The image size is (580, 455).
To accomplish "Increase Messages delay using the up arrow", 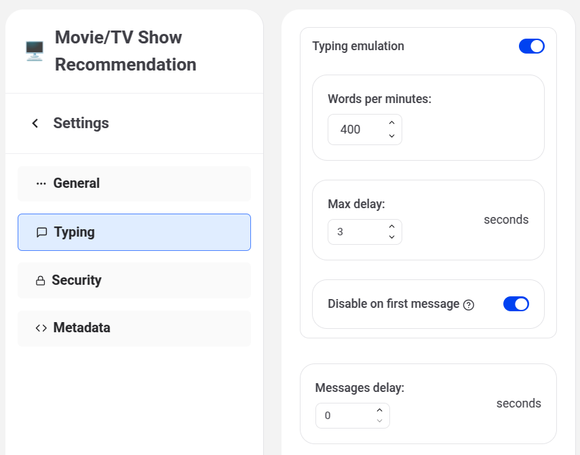I will coord(379,410).
